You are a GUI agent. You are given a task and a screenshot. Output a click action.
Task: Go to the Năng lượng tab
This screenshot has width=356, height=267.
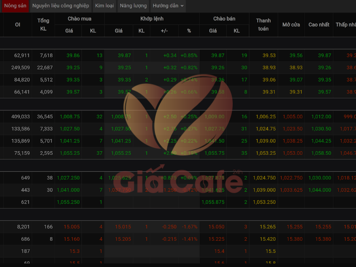coord(133,6)
